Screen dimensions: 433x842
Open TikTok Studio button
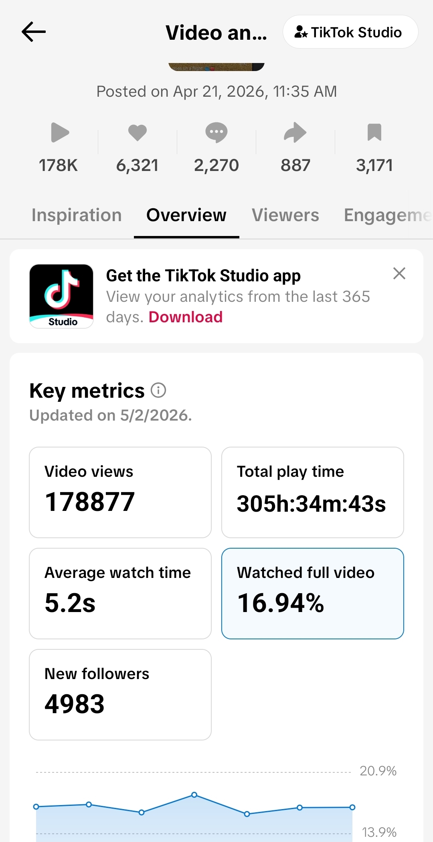[x=350, y=32]
